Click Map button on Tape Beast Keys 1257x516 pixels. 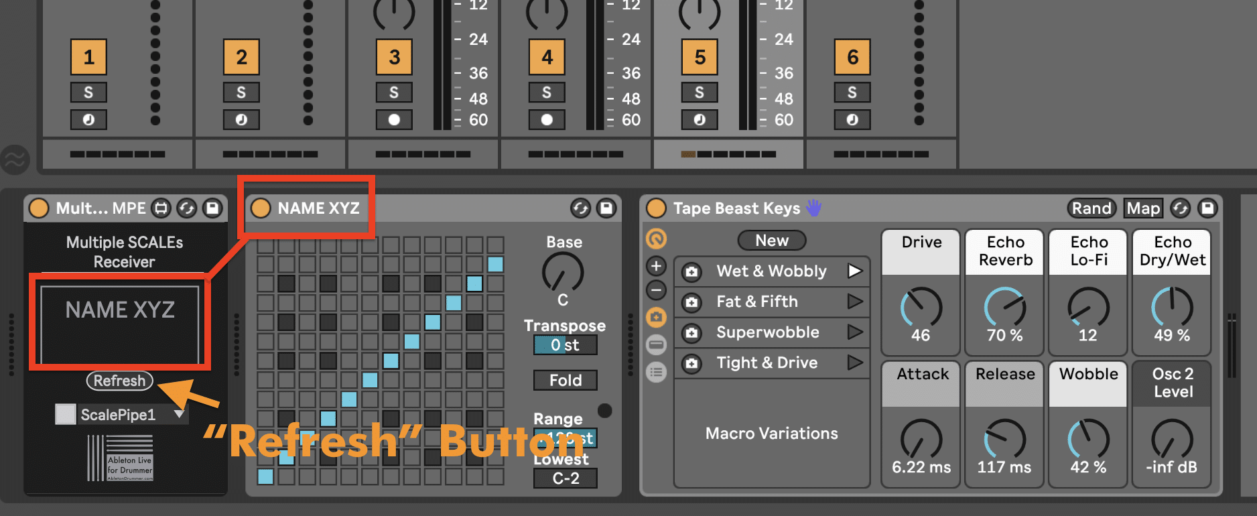pos(1143,208)
